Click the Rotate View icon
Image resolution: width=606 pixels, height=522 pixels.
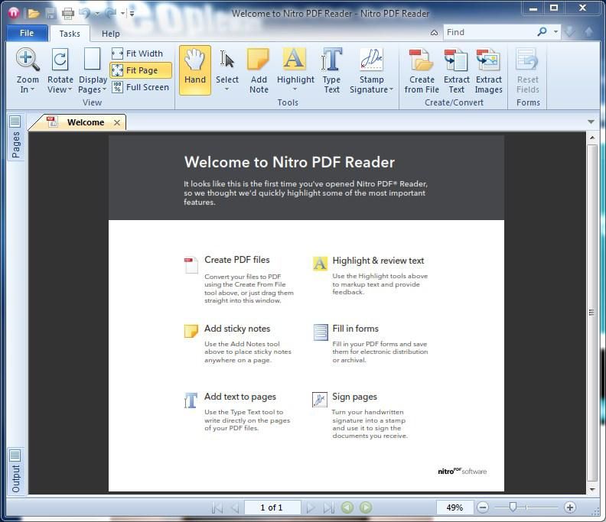tap(60, 60)
